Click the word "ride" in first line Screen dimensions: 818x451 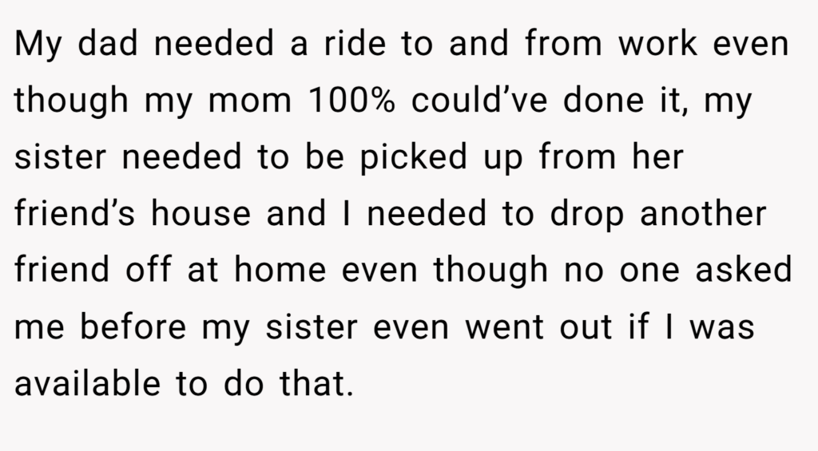tap(355, 43)
